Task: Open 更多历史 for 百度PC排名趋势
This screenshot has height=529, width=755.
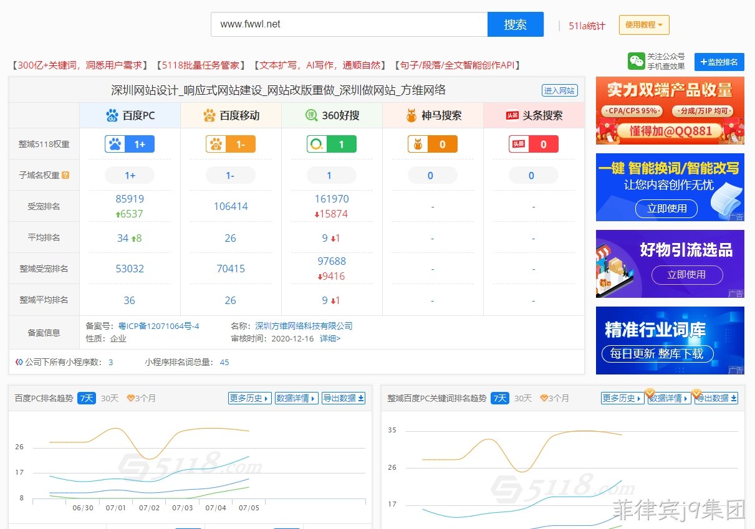Action: pyautogui.click(x=250, y=398)
